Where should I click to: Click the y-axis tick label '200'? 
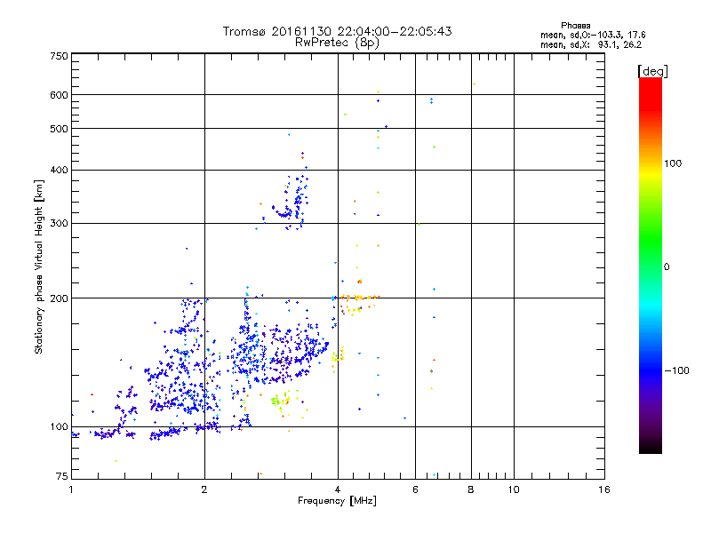[x=59, y=298]
